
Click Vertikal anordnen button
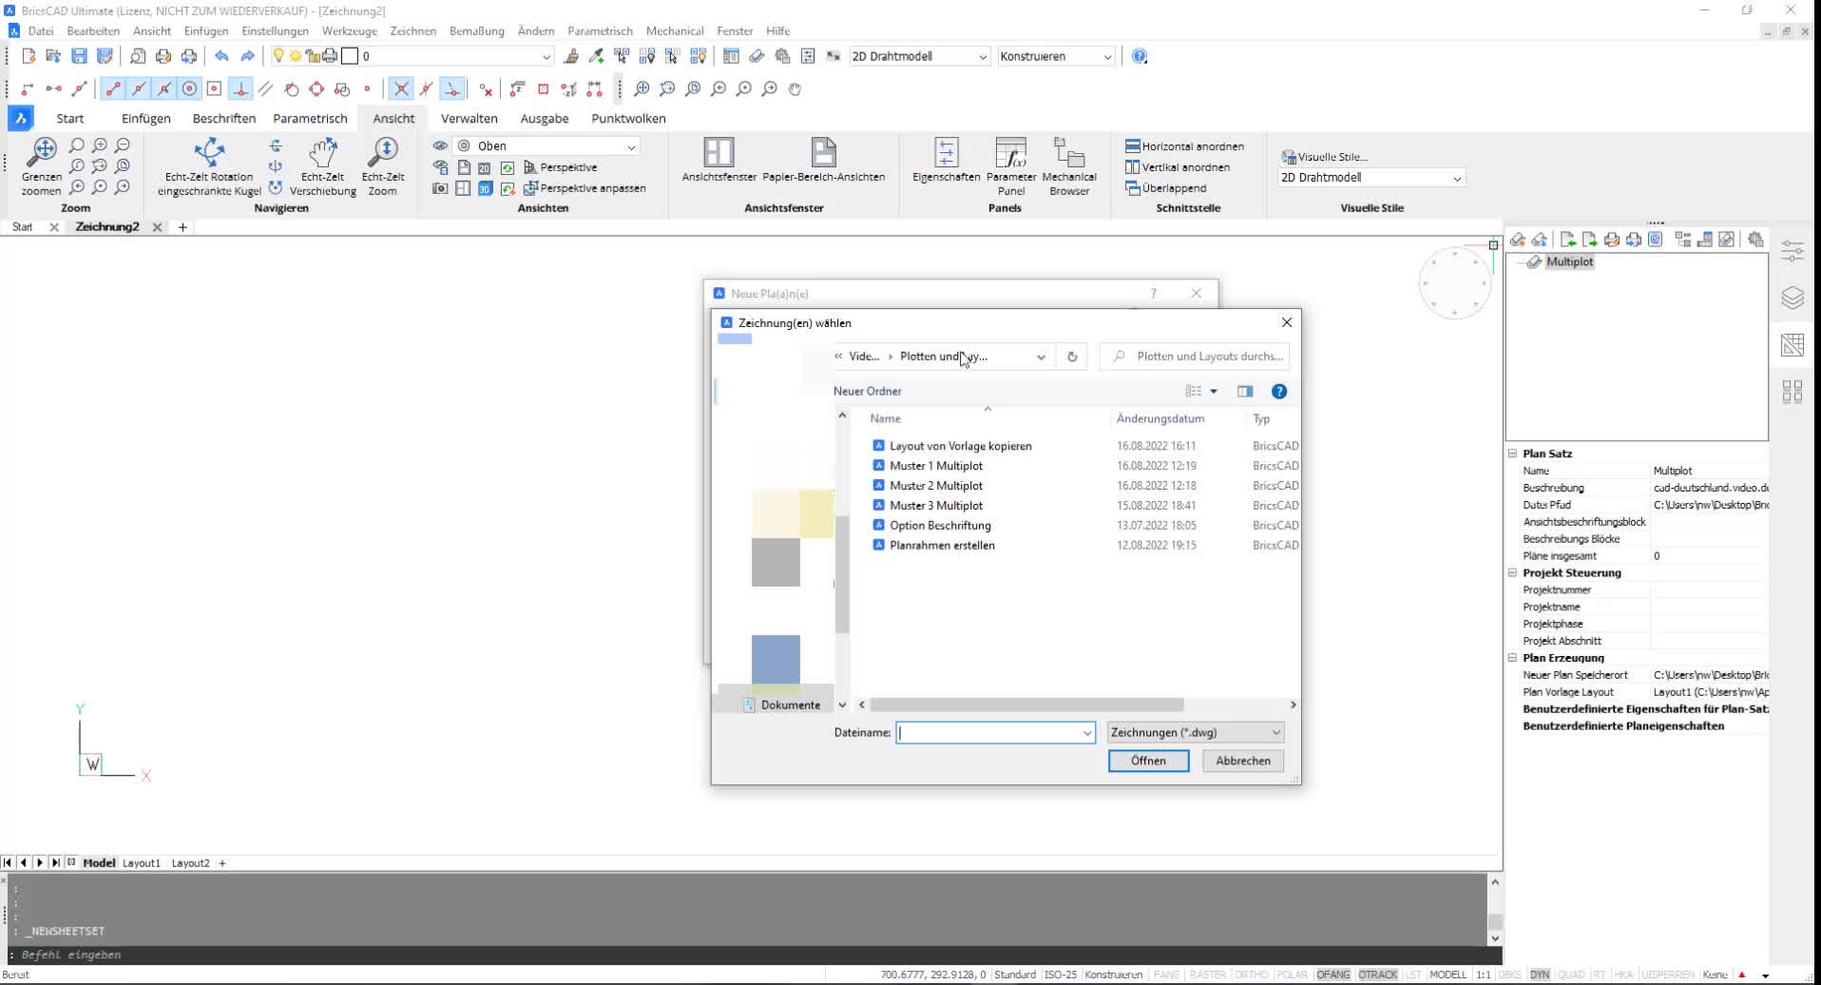[x=1178, y=167]
